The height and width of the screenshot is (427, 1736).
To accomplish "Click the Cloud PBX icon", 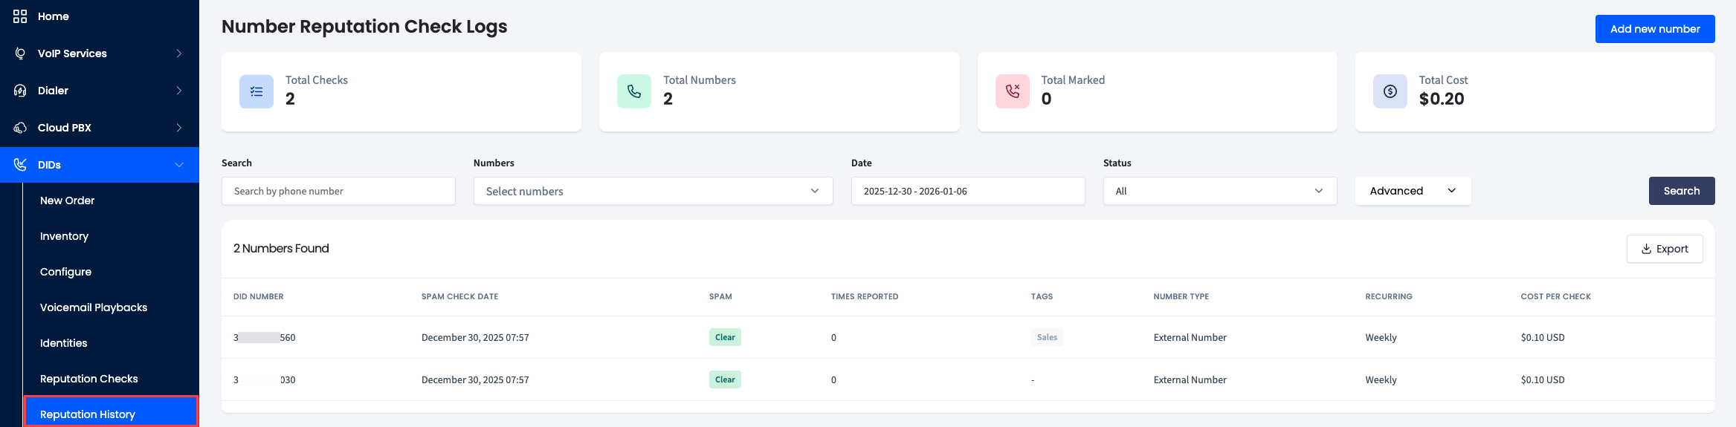I will pyautogui.click(x=20, y=128).
